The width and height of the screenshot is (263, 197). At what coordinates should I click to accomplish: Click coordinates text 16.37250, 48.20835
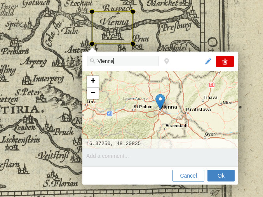coord(113,143)
